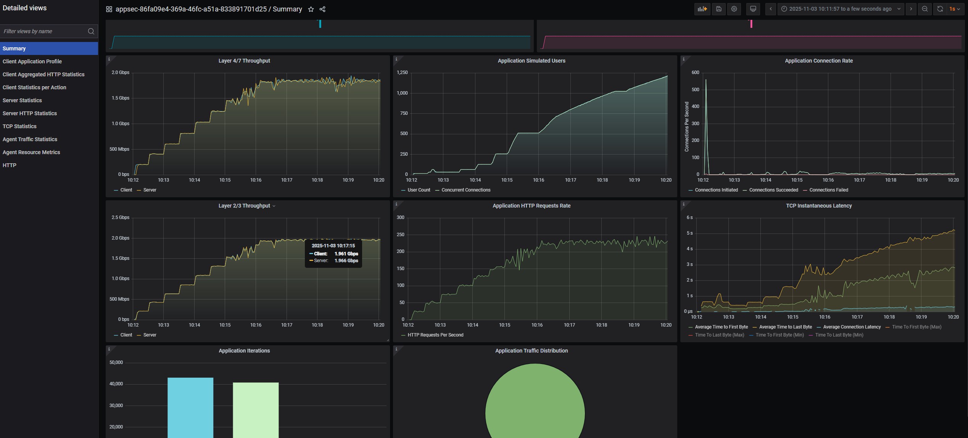Select Agent Resource Metrics view
The width and height of the screenshot is (968, 438).
click(x=31, y=152)
